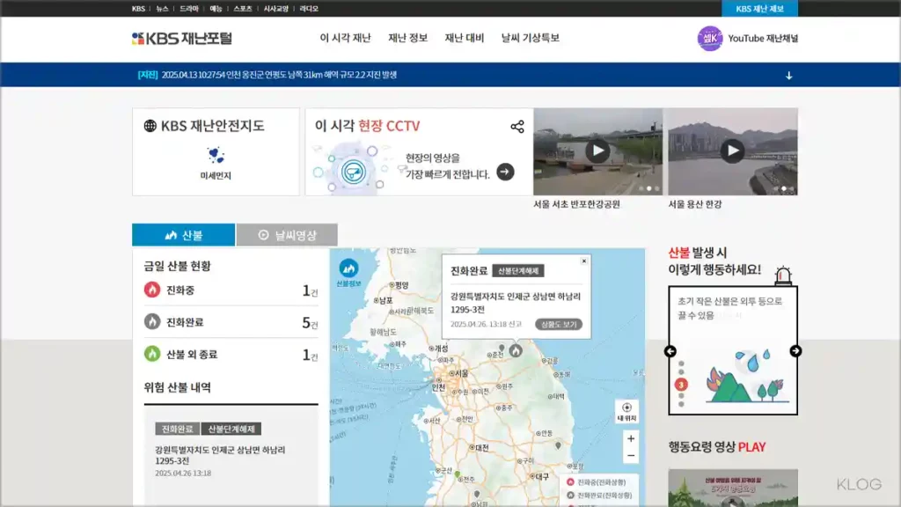Click the siren icon beside 이렇게 행동하세요
The height and width of the screenshot is (507, 901).
(782, 276)
